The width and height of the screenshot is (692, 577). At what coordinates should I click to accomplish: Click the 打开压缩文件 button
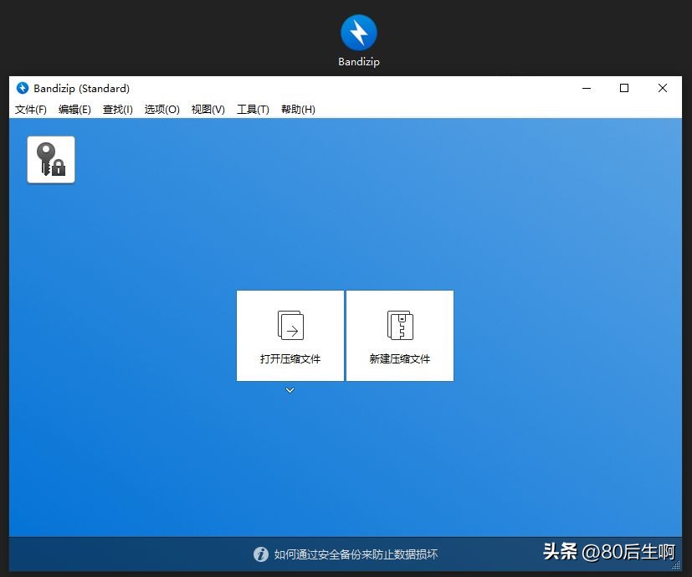290,335
